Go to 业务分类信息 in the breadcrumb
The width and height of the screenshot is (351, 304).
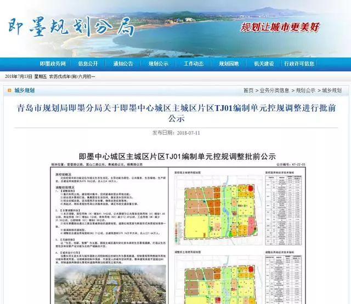click(x=274, y=90)
